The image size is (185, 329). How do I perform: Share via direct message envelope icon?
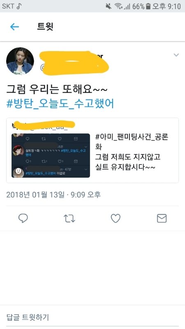click(x=162, y=218)
